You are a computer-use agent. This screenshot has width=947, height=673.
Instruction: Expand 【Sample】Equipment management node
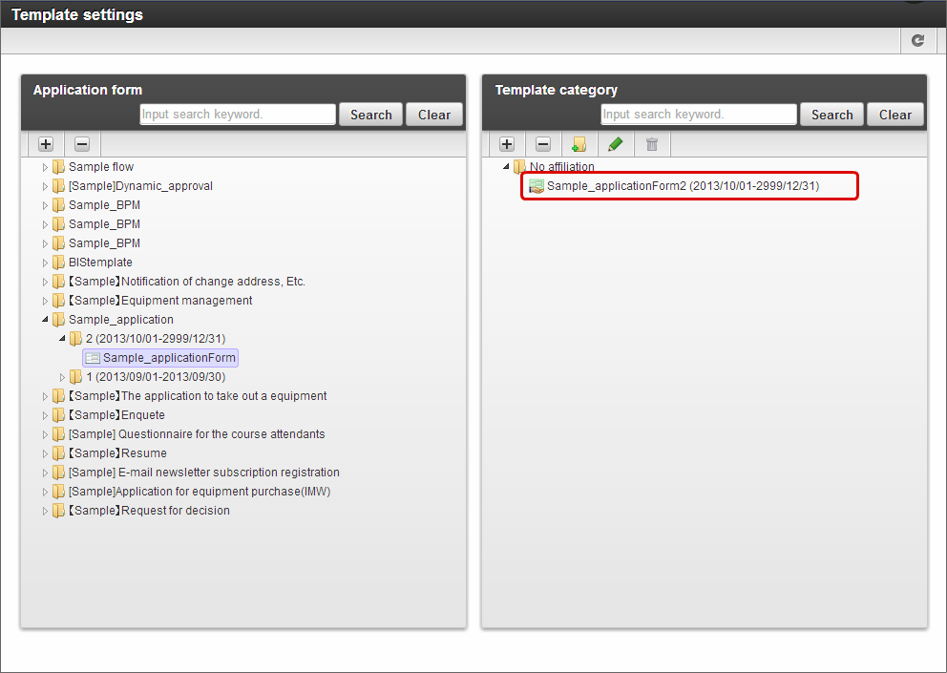(x=45, y=301)
